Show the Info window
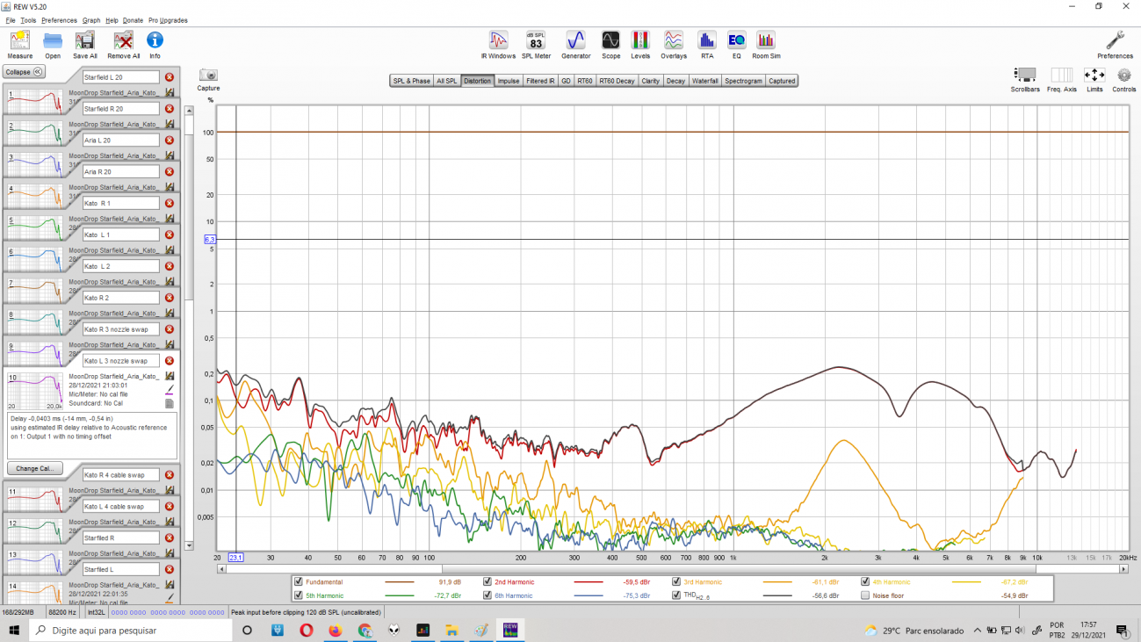 point(155,45)
